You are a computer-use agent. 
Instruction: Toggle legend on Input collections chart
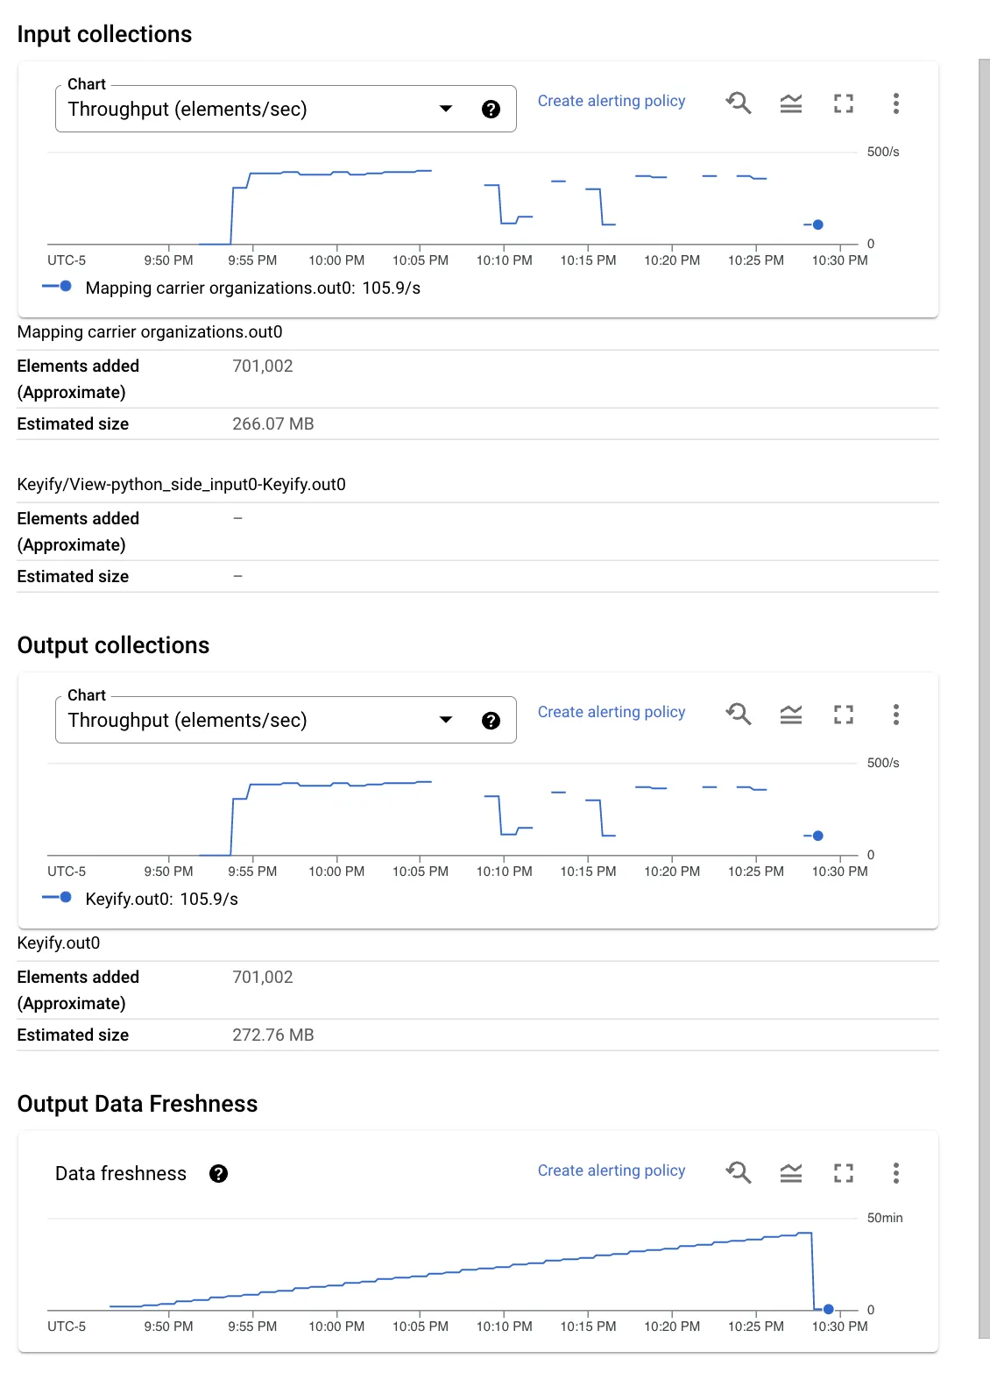791,103
